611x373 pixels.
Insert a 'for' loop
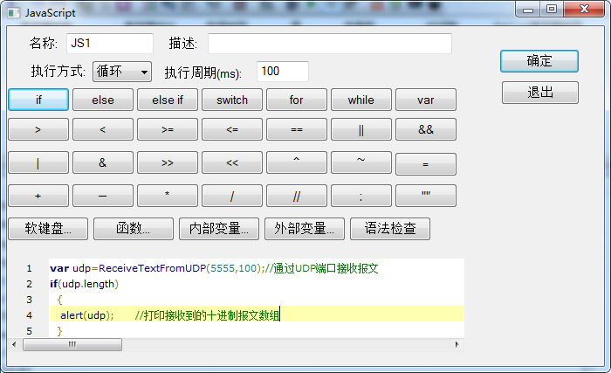click(297, 100)
